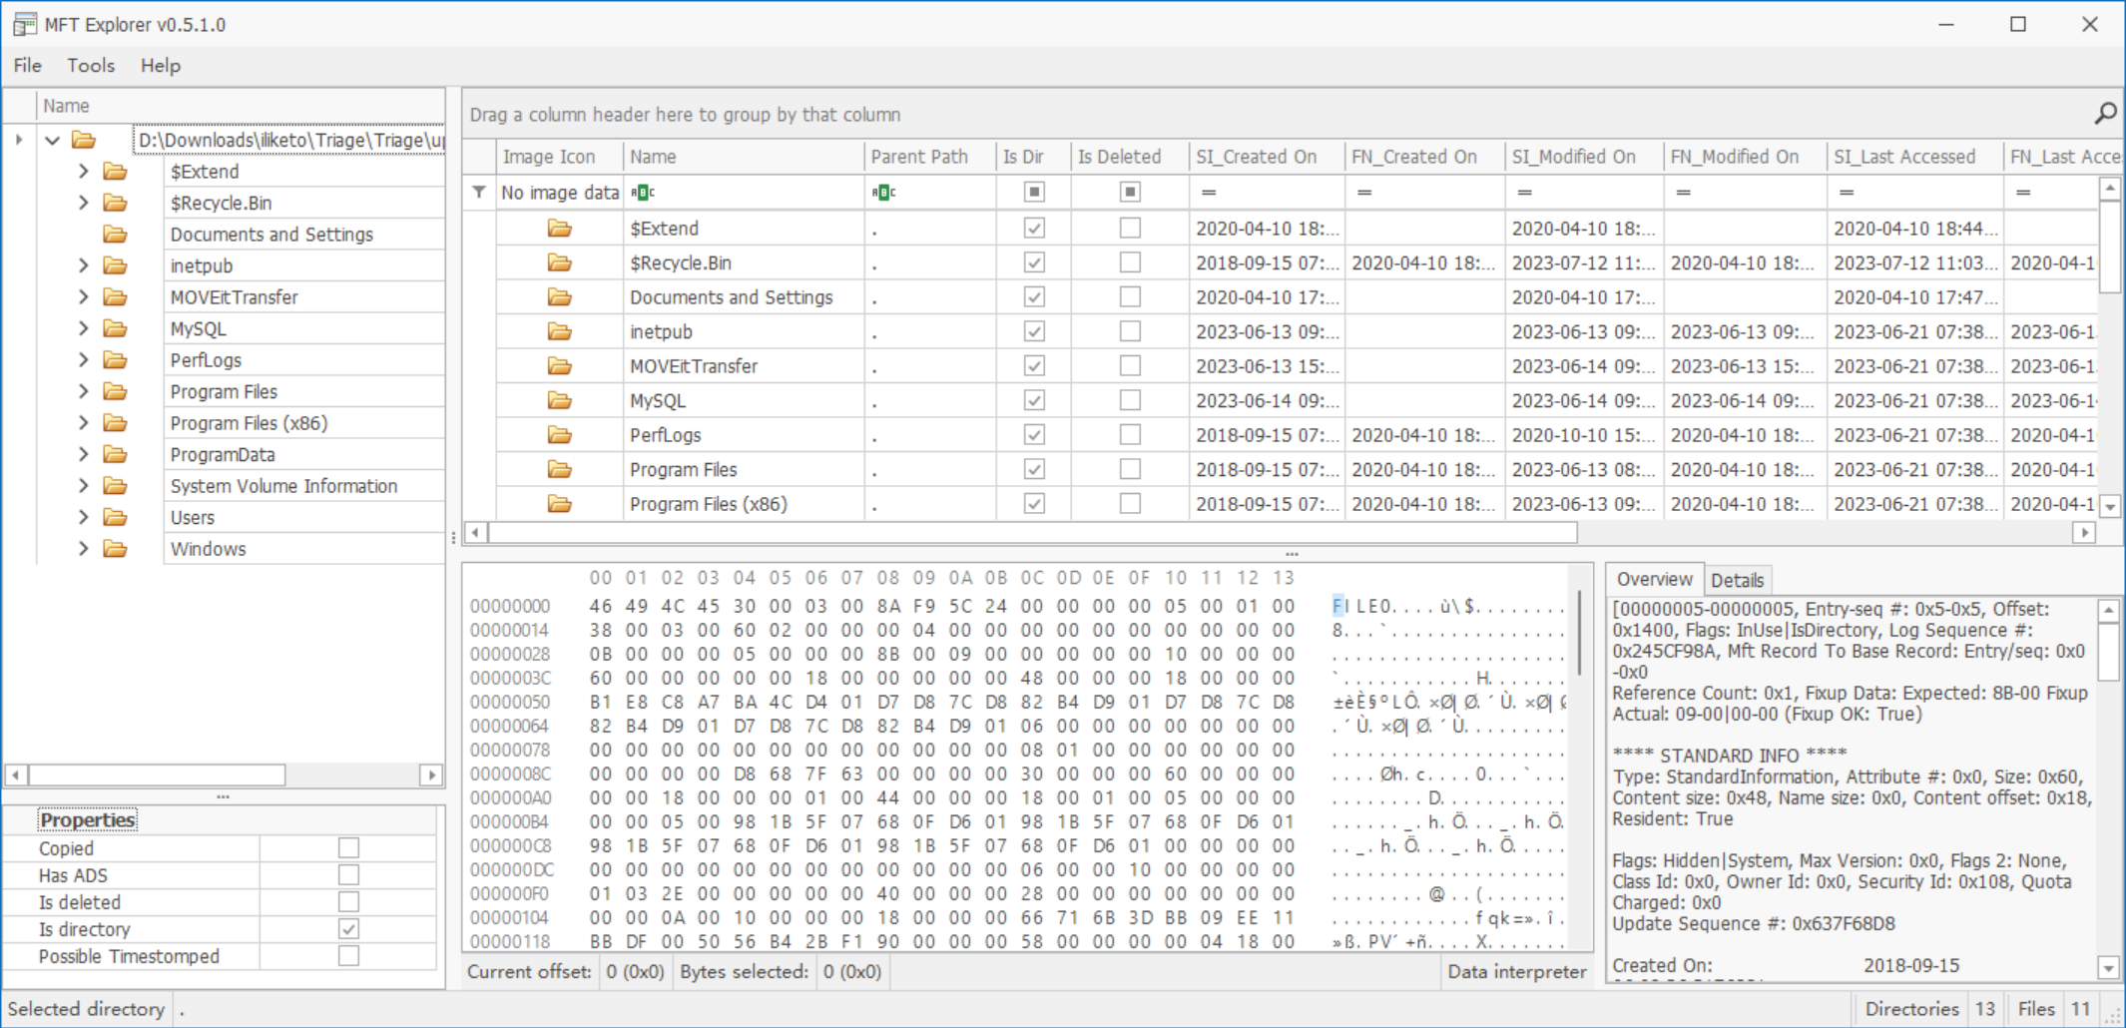The width and height of the screenshot is (2126, 1028).
Task: Click the Name column filter condition icon
Action: (x=644, y=192)
